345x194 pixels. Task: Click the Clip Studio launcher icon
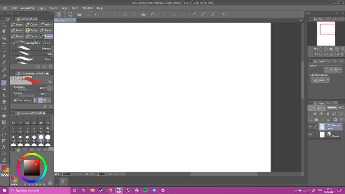(59, 14)
